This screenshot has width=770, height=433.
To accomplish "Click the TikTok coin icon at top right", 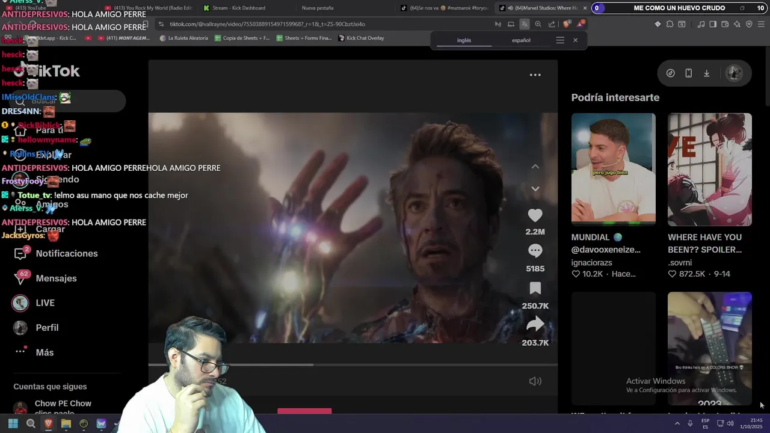I will 670,73.
